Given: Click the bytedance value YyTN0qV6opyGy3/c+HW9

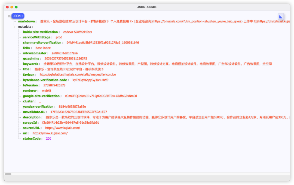Looking at the screenshot, I should tap(90, 80).
